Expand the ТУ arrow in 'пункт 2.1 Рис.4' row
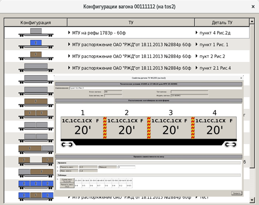The image size is (259, 205). tap(69, 68)
